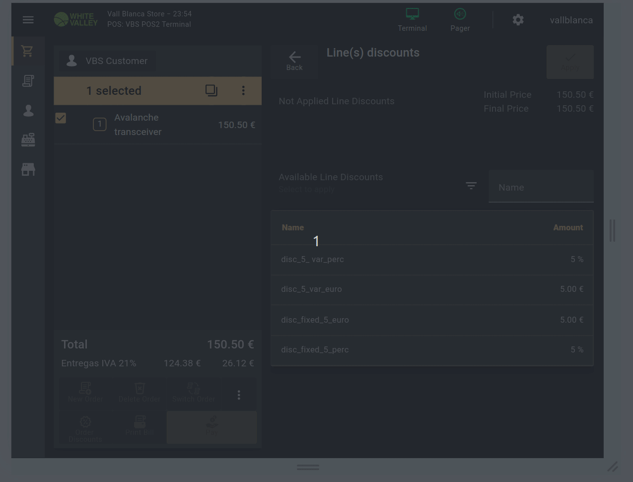Image resolution: width=633 pixels, height=482 pixels.
Task: Uncheck the Avalanche transceiver line checkbox
Action: click(61, 118)
